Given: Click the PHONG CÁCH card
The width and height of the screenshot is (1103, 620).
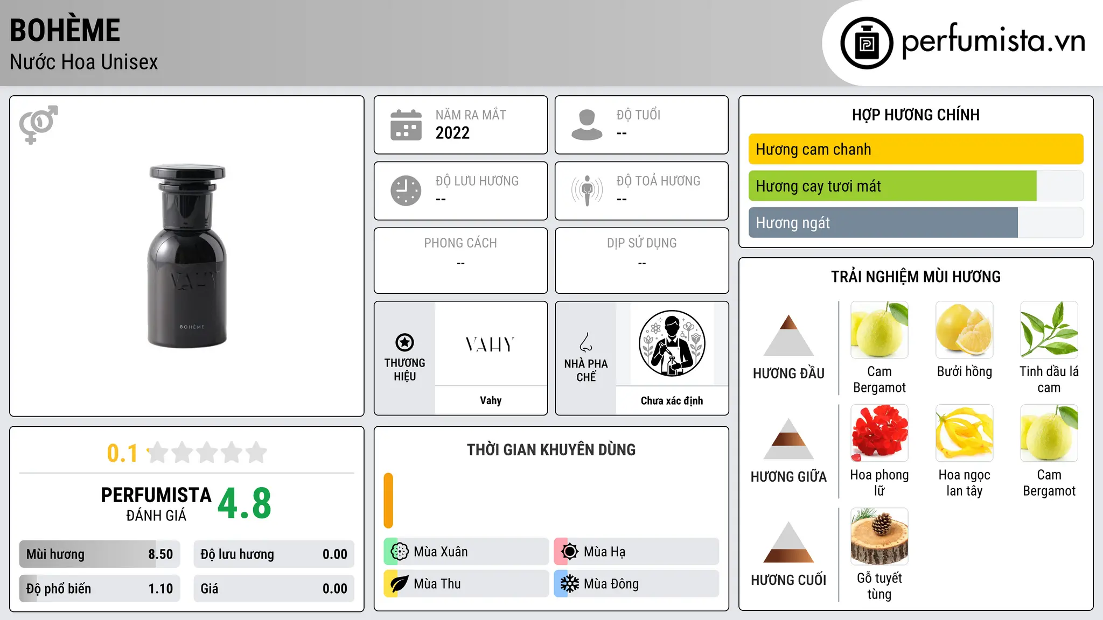Looking at the screenshot, I should pyautogui.click(x=460, y=260).
